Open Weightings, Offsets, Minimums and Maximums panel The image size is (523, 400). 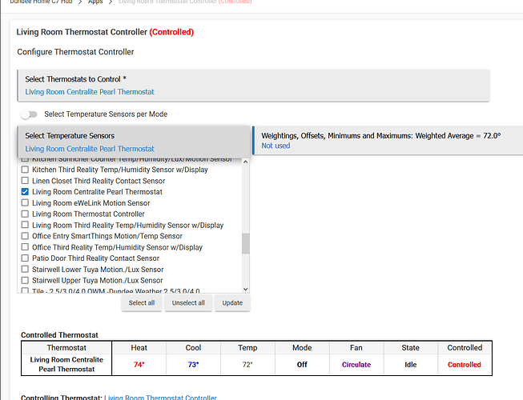pyautogui.click(x=388, y=140)
